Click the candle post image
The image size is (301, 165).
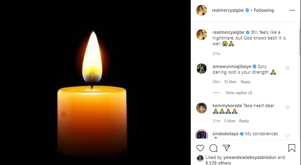(x=96, y=82)
